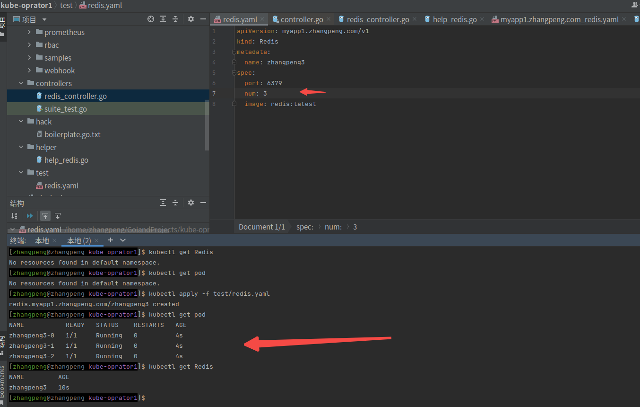Click kube-oprator1 in the breadcrumb path

(26, 5)
